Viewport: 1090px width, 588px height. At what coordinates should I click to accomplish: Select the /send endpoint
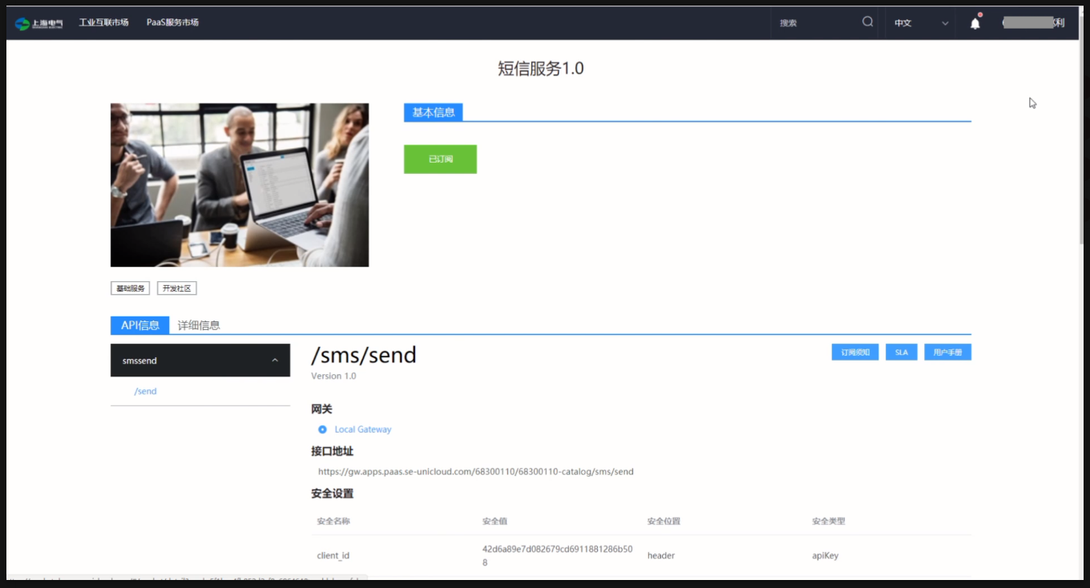[145, 391]
